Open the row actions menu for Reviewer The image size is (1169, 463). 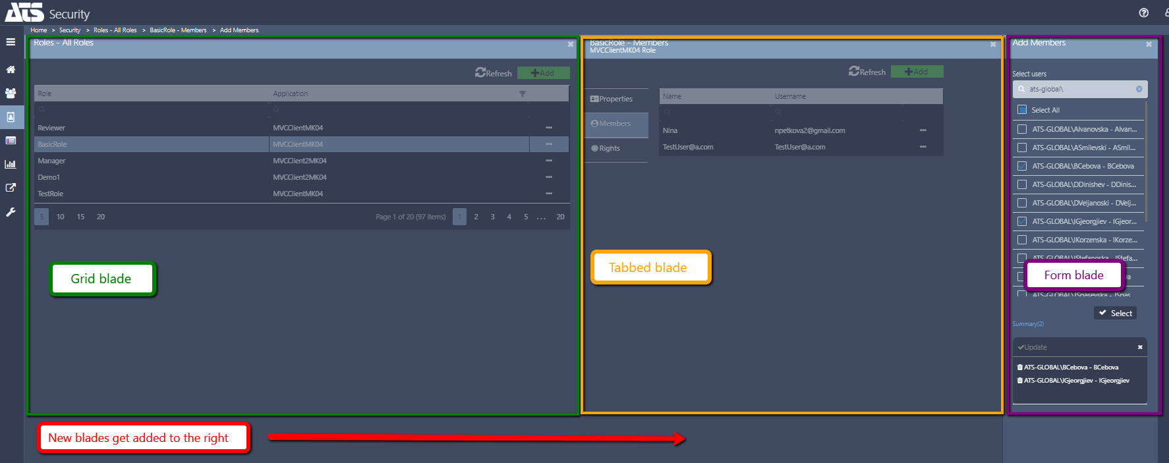click(548, 128)
